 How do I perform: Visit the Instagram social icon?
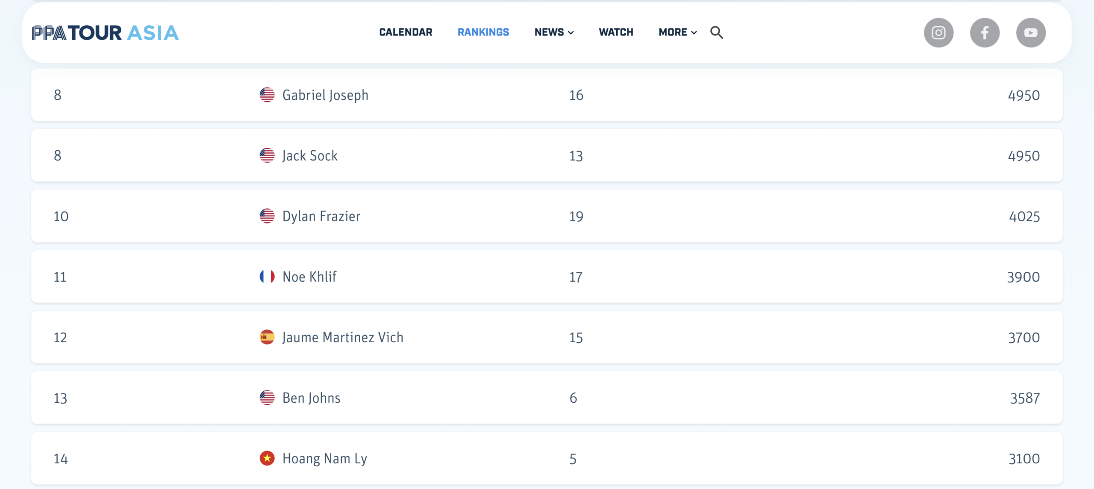tap(938, 33)
